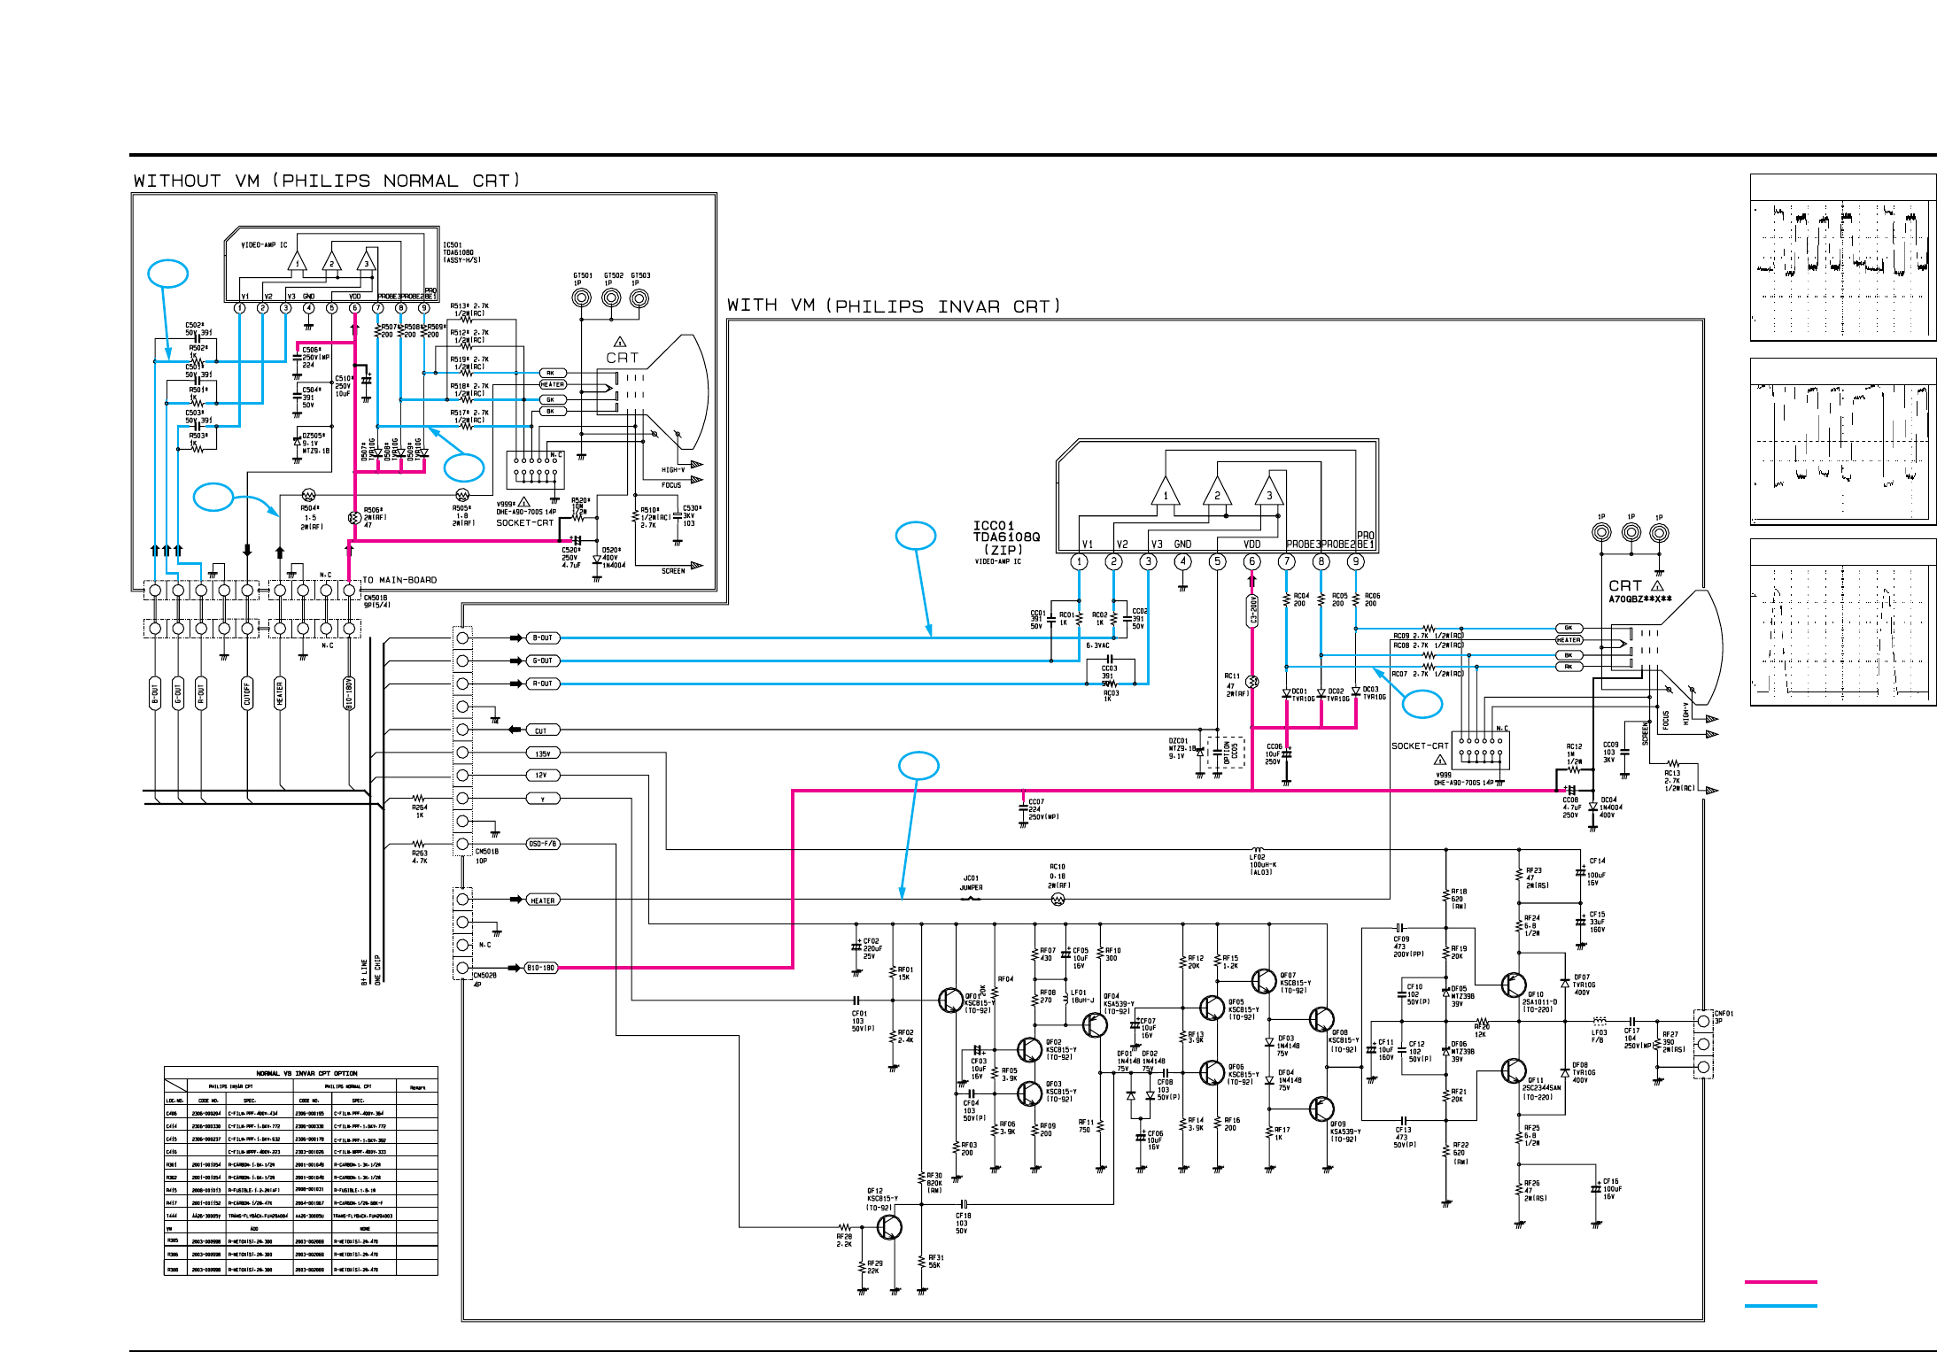Viewport: 1937px width, 1352px height.
Task: Select the CUT signal tag
Action: tap(541, 730)
